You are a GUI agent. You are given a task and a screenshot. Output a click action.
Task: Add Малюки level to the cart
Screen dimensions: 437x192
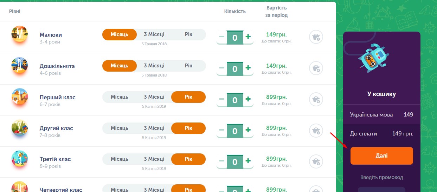(316, 37)
